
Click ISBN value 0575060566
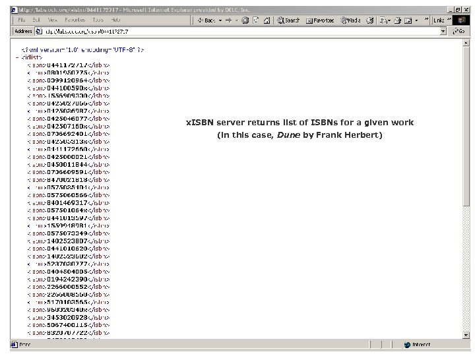pyautogui.click(x=67, y=195)
